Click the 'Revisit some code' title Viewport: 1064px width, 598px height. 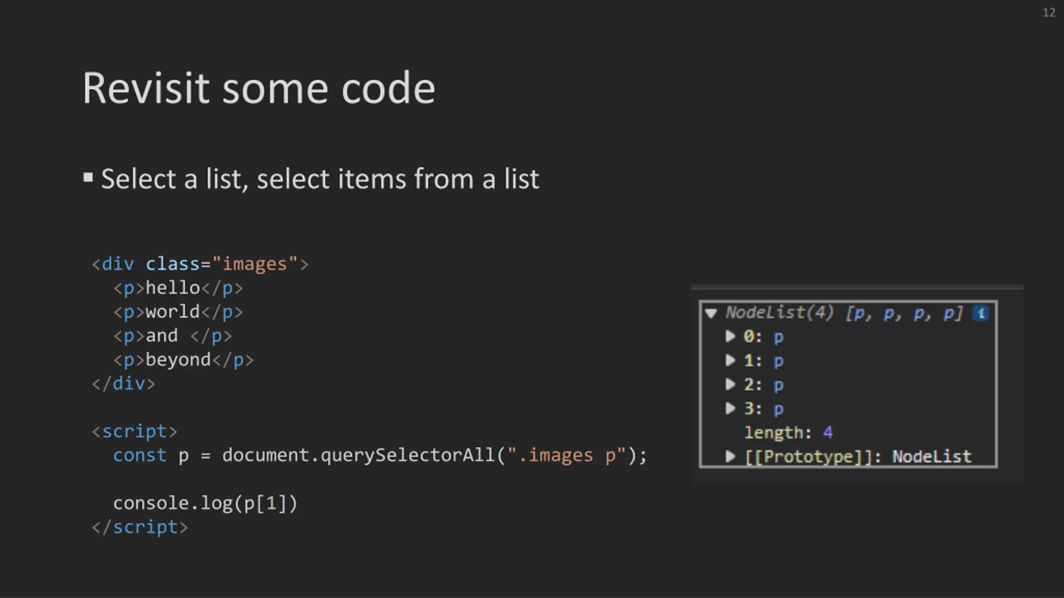(259, 88)
